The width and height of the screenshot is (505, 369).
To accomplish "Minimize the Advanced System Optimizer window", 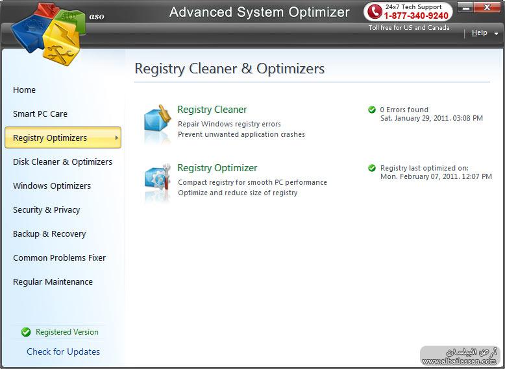I will pyautogui.click(x=465, y=8).
